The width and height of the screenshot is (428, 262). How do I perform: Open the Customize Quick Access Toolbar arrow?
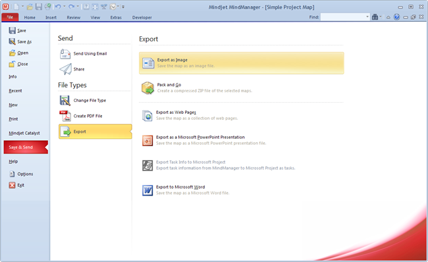[123, 7]
